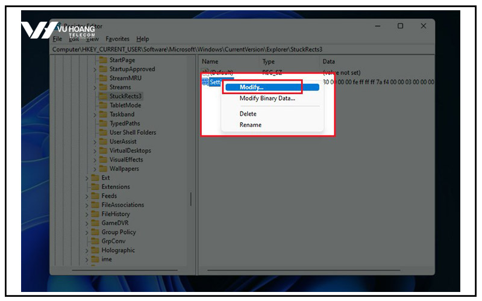Maximize the Registry Editor window
This screenshot has height=301, width=482.
[x=400, y=26]
